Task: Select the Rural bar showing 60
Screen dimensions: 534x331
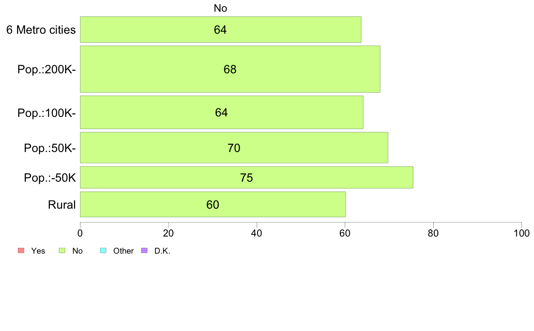Action: tap(213, 205)
